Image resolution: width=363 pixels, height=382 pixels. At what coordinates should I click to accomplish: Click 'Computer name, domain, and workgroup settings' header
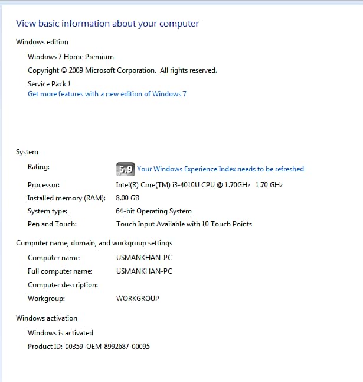[94, 243]
